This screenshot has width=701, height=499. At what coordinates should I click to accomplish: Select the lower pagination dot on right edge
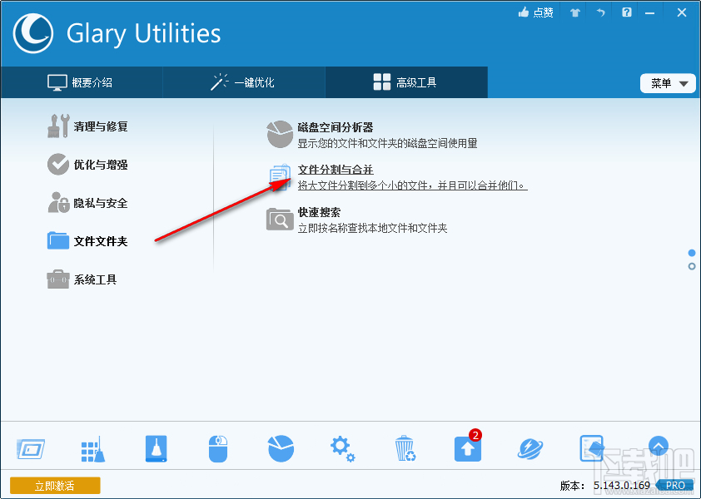point(690,266)
